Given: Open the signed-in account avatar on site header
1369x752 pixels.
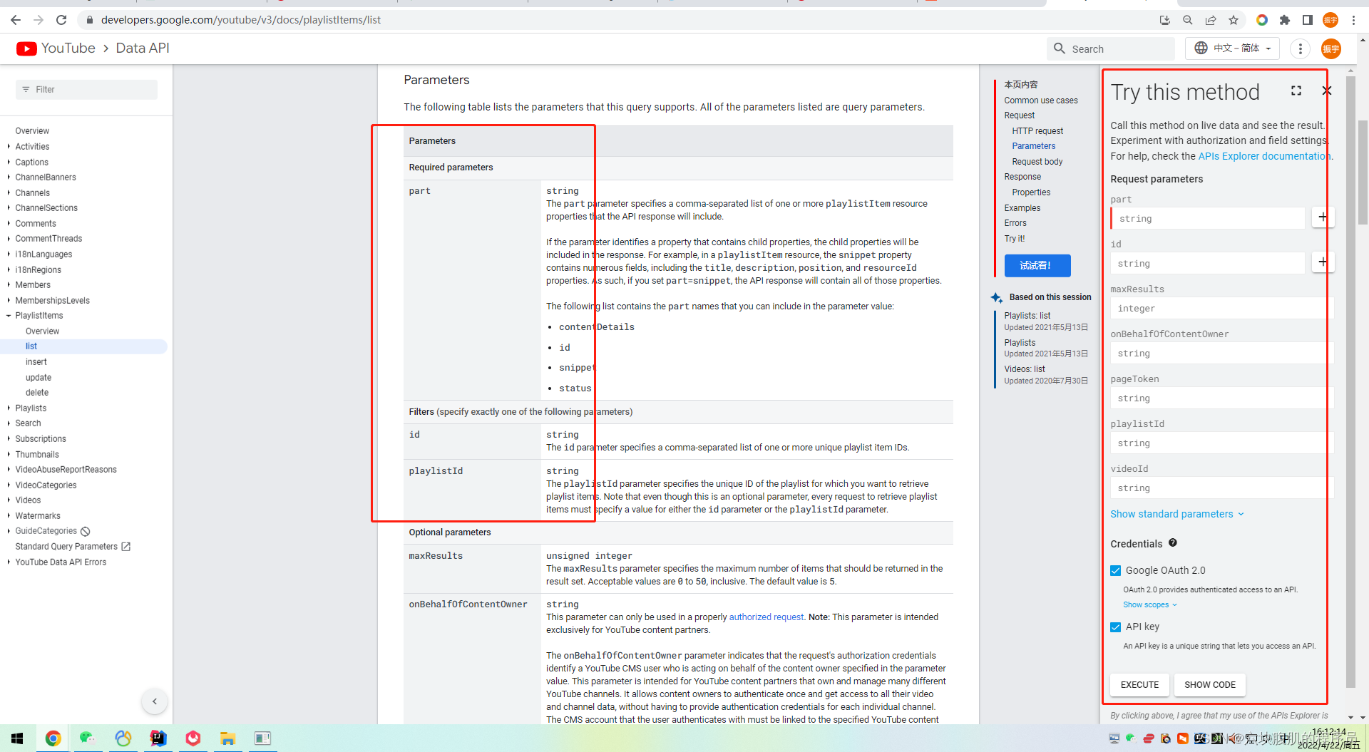Looking at the screenshot, I should tap(1331, 48).
